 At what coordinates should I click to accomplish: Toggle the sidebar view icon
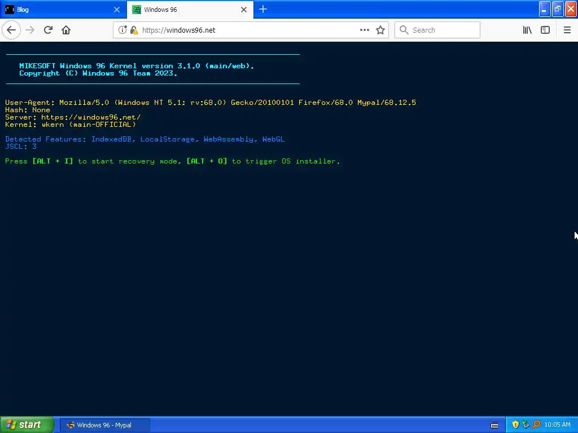tap(545, 30)
